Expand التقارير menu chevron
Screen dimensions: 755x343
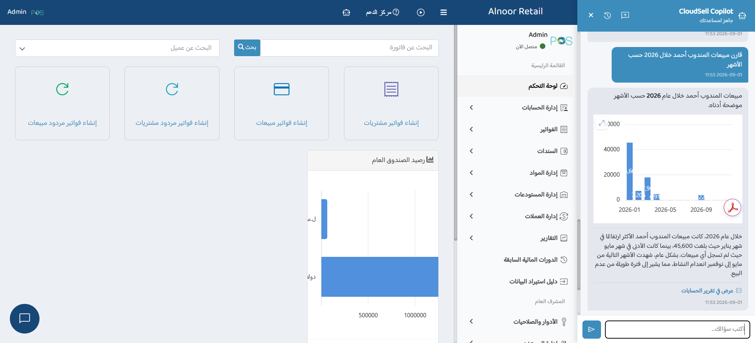click(471, 238)
